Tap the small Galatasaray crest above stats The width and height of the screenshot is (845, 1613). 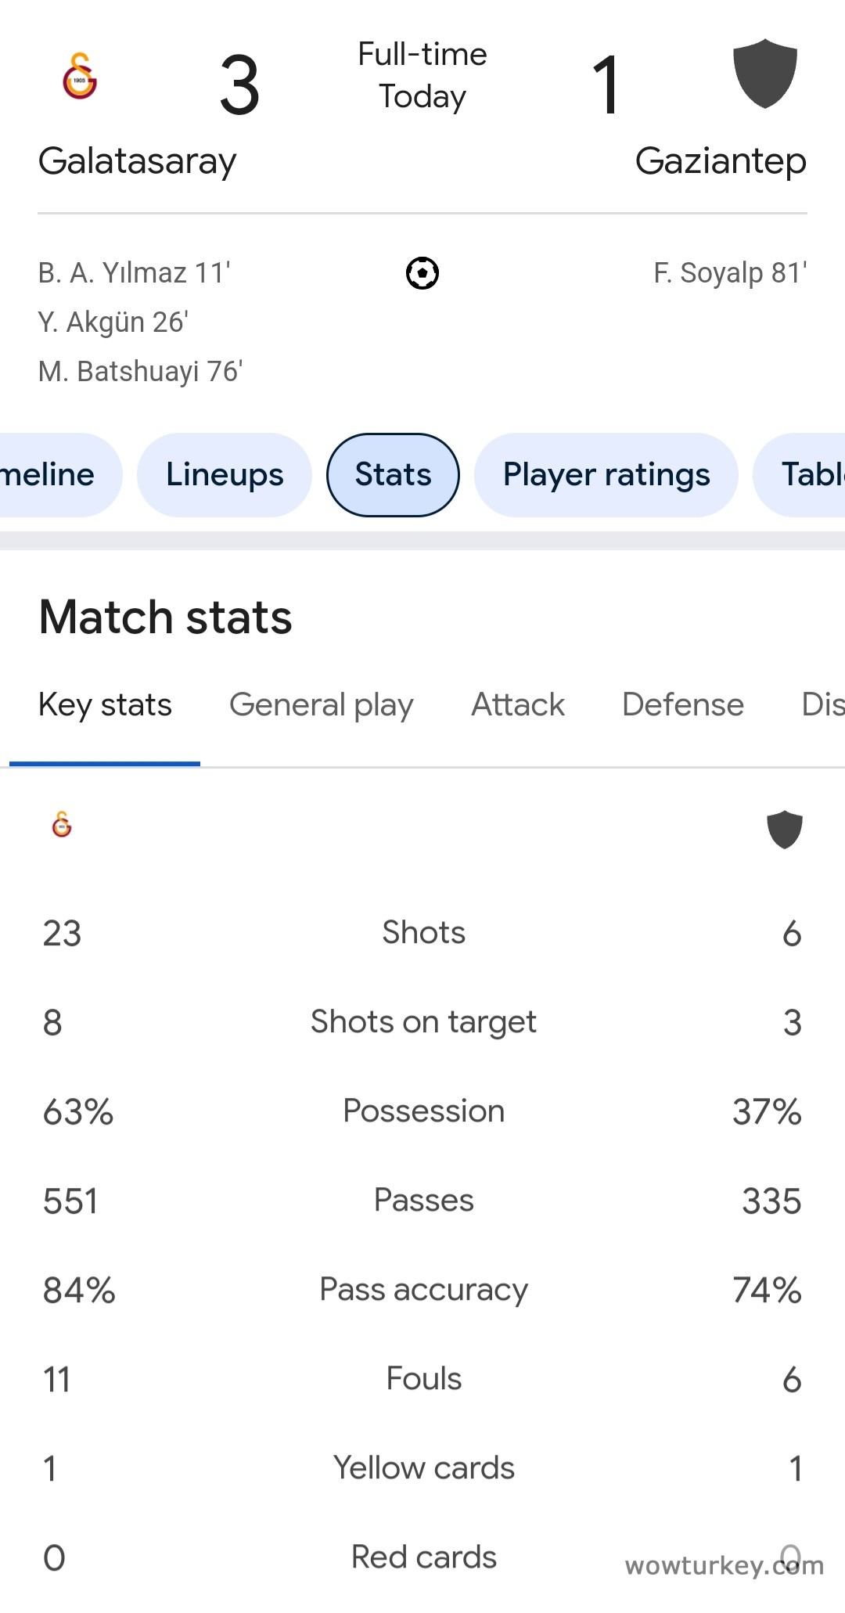(x=62, y=825)
